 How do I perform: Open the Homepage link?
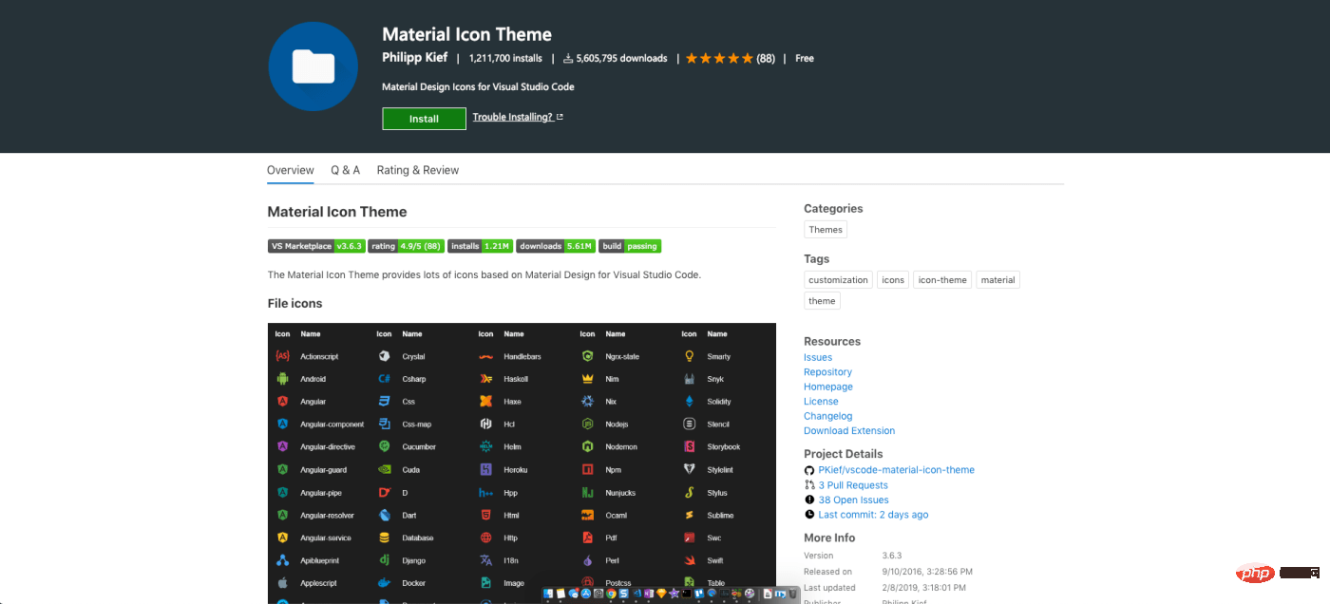click(x=828, y=387)
